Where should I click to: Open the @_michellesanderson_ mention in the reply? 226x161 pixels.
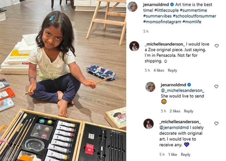coord(183,90)
